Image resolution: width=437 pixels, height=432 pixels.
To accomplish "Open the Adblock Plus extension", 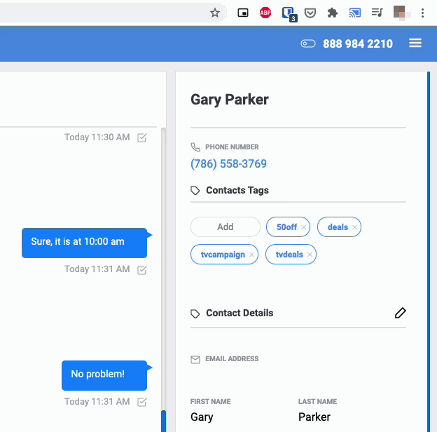I will coord(265,13).
